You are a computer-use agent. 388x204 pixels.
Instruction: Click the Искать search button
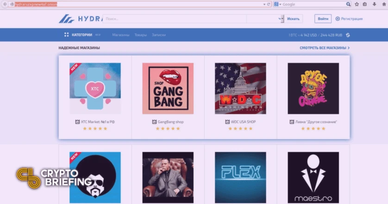click(293, 19)
